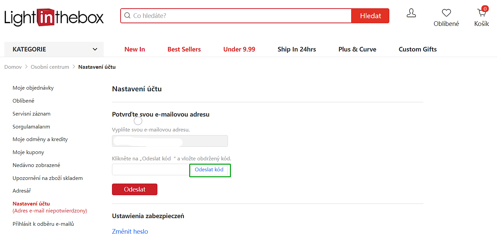Image resolution: width=497 pixels, height=242 pixels.
Task: Open the New In menu item
Action: pos(135,49)
